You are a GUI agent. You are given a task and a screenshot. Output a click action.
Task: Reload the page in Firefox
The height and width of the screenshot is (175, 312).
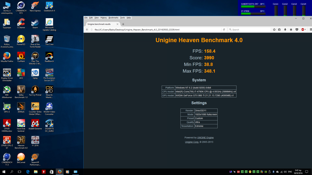224,30
